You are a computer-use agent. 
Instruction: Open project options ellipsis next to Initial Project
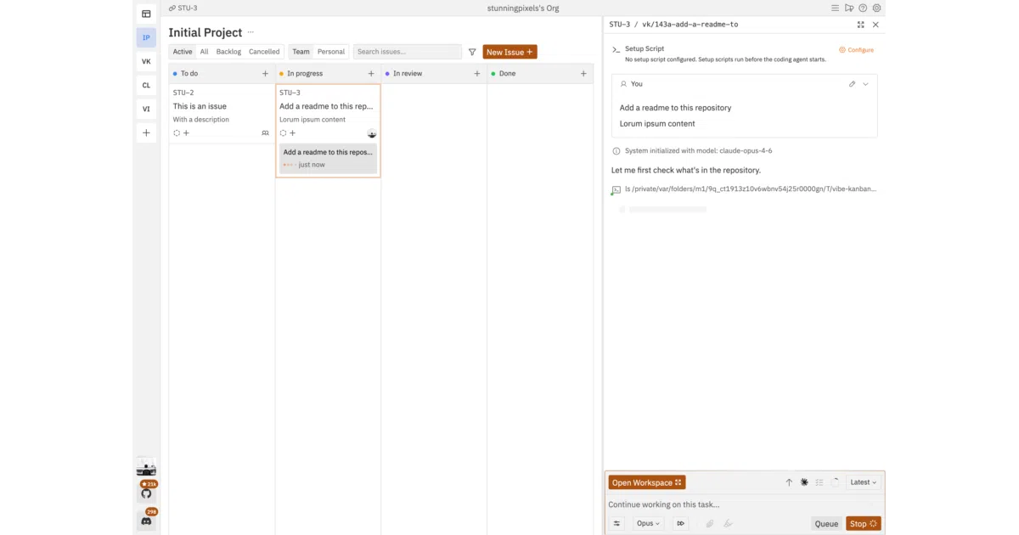pos(251,32)
